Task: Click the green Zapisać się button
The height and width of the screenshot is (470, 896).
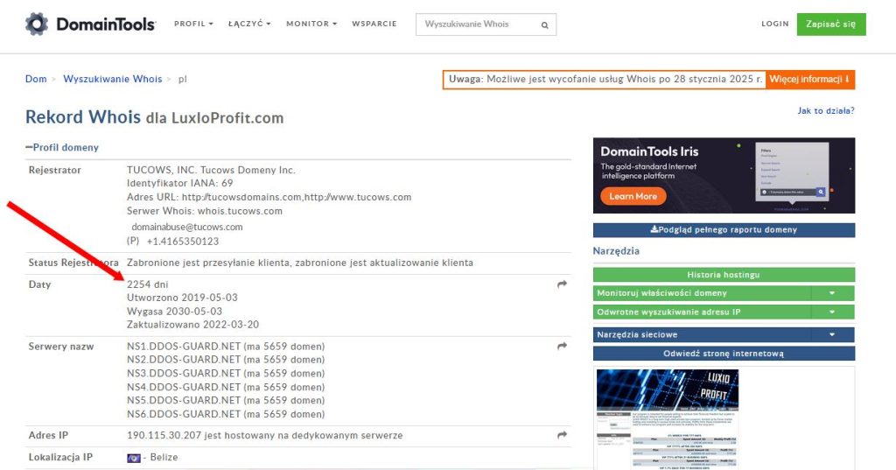Action: (x=831, y=24)
